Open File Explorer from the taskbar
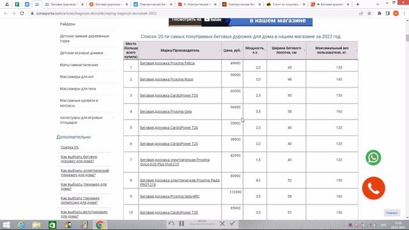409x230 pixels. 36,225
